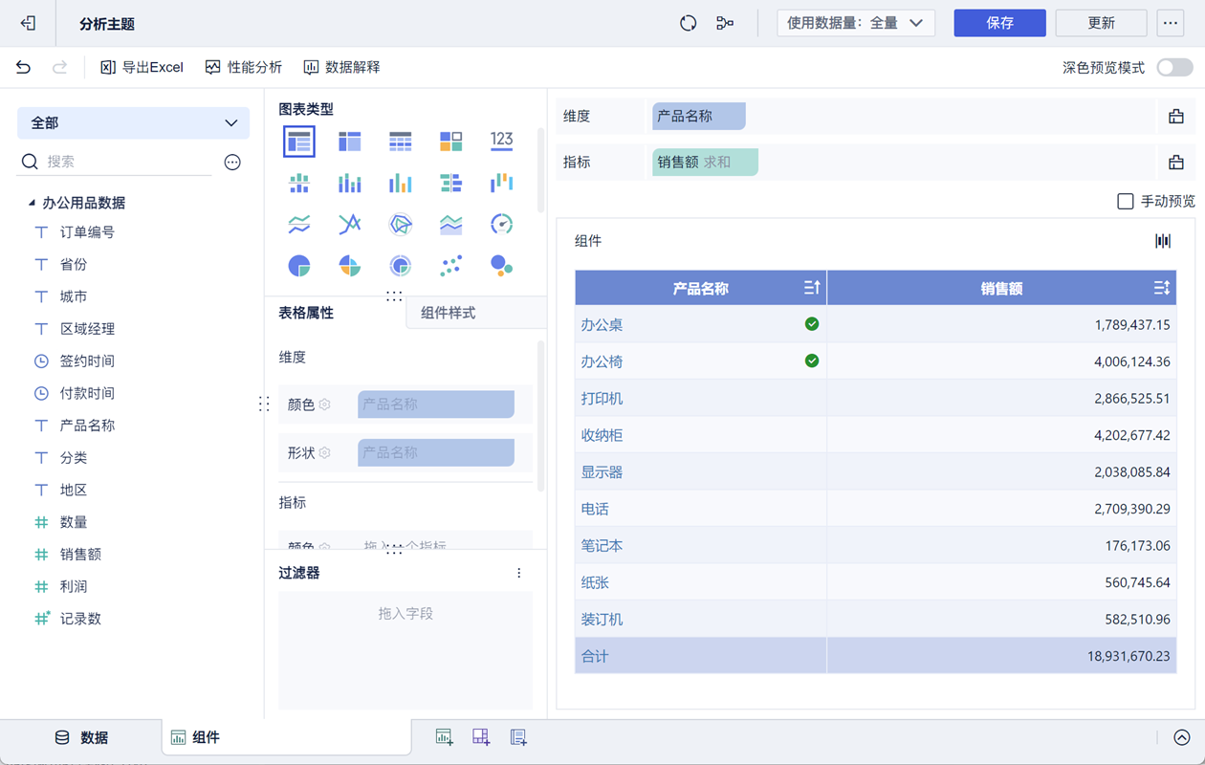Image resolution: width=1205 pixels, height=765 pixels.
Task: Click the circular refresh icon in header
Action: [688, 23]
